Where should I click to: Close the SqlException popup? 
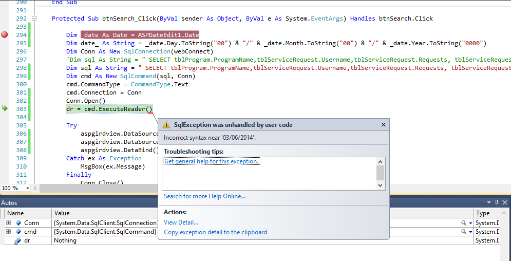click(x=383, y=124)
